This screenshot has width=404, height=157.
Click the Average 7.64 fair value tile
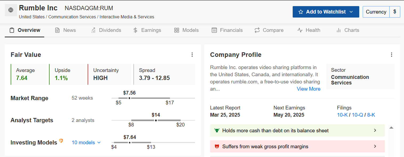click(29, 74)
